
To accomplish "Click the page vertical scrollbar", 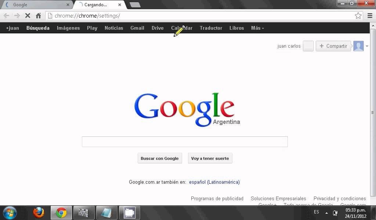I will pos(373,113).
